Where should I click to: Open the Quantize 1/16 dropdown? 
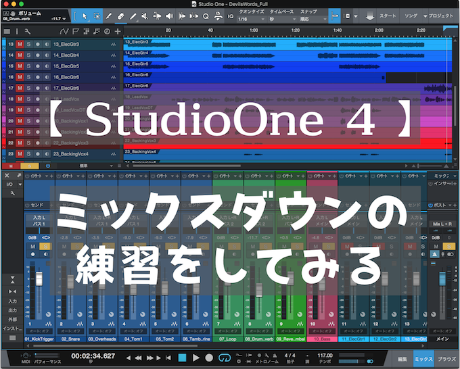[252, 19]
